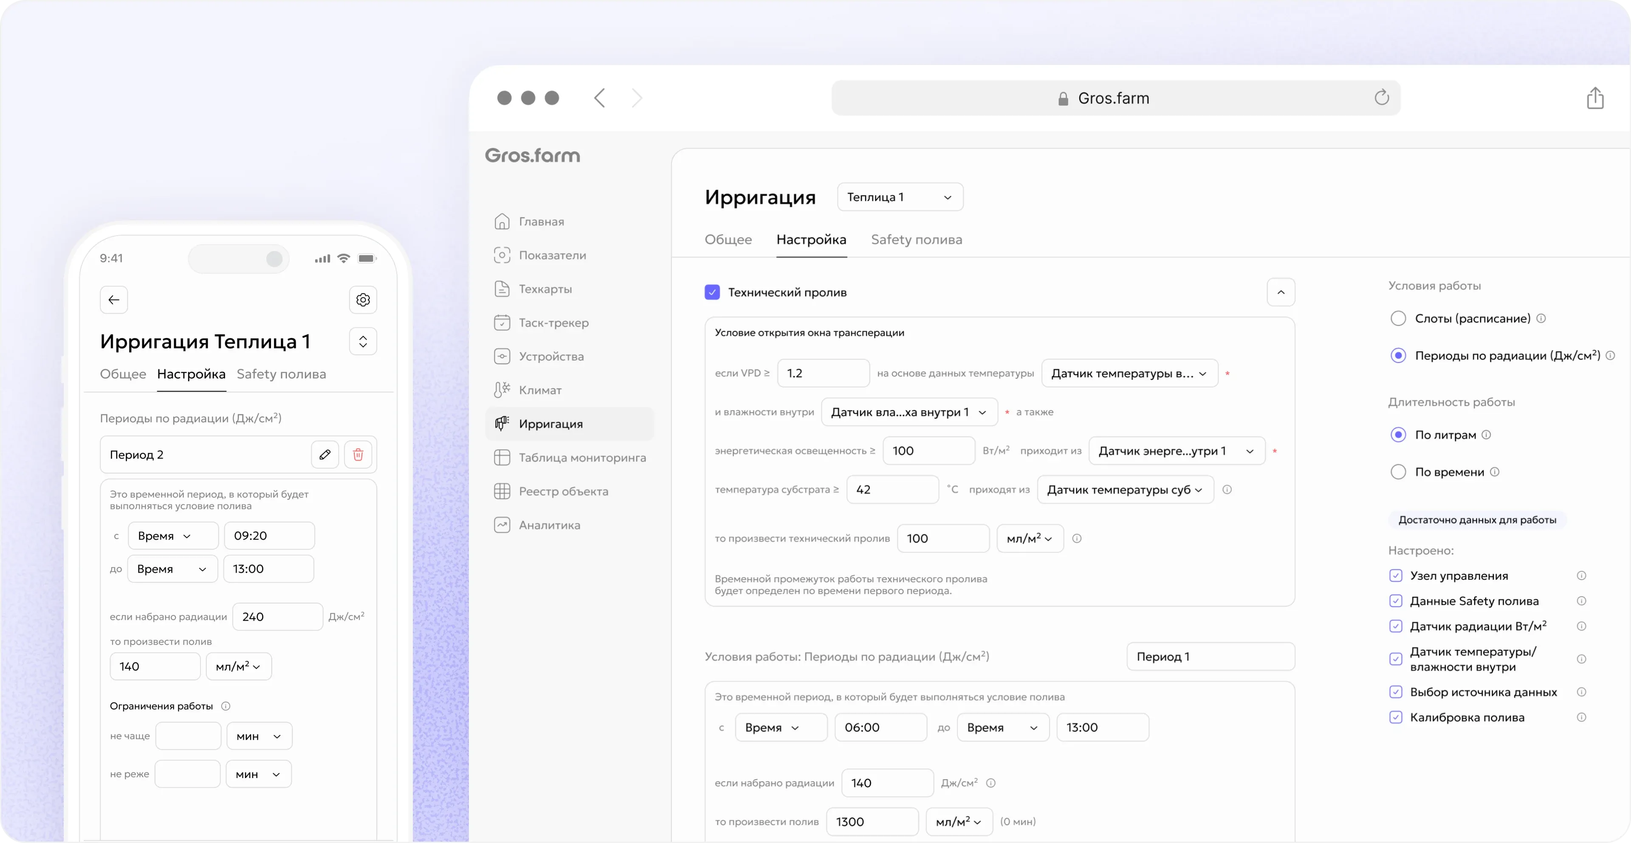Click the Настройка tab in the phone app

(x=191, y=375)
